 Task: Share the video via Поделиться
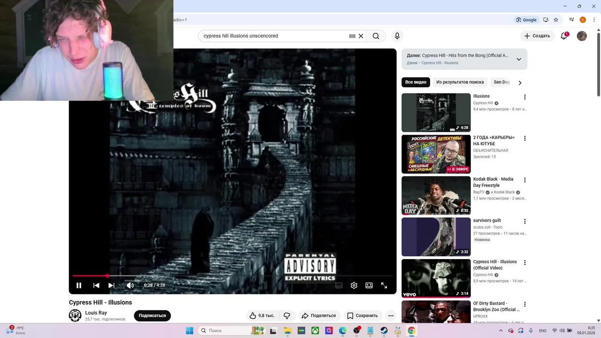[x=319, y=315]
